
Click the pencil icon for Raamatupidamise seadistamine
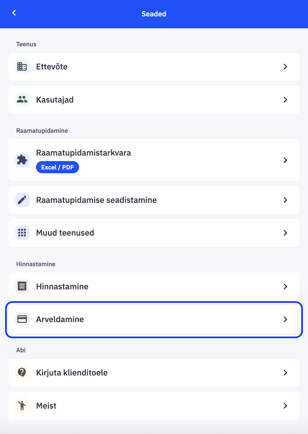click(x=22, y=200)
